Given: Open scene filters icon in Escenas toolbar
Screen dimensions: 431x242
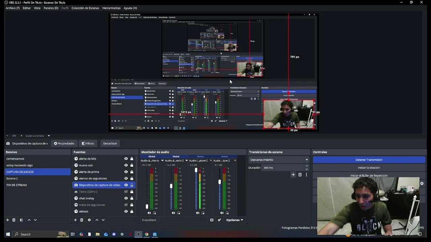Looking at the screenshot, I should pyautogui.click(x=21, y=220).
